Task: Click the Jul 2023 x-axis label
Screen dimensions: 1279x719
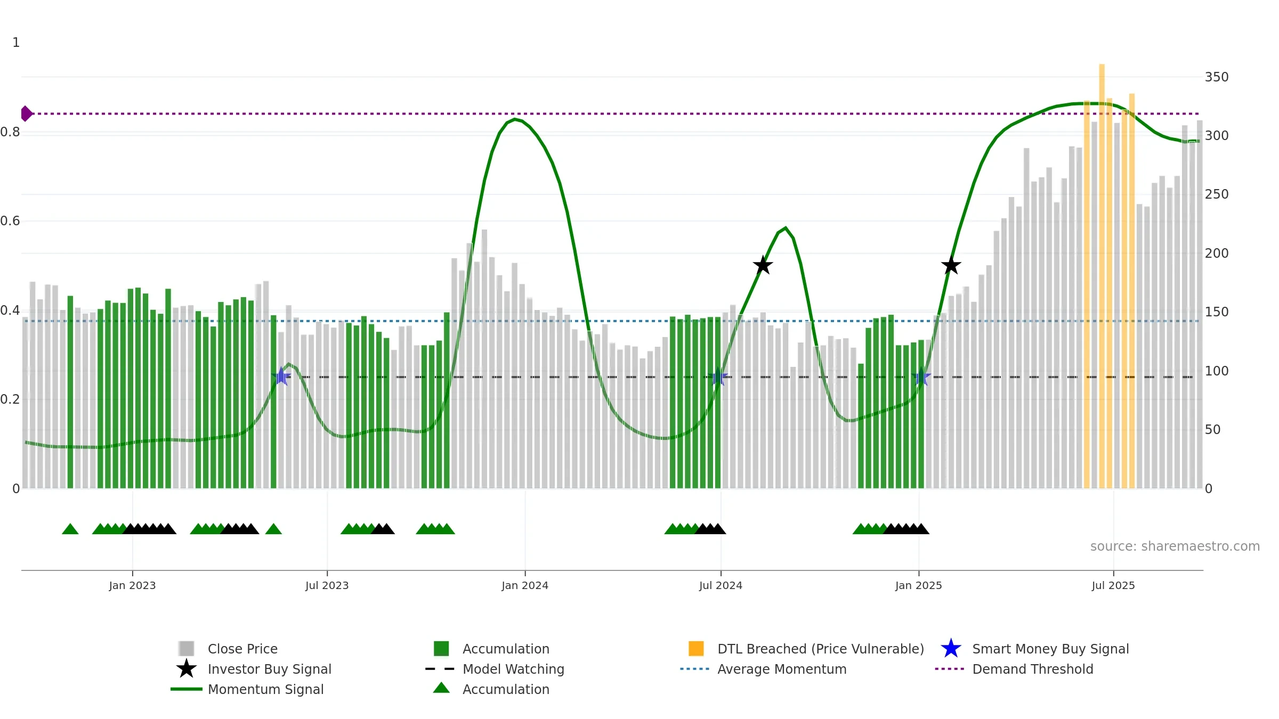Action: 327,585
